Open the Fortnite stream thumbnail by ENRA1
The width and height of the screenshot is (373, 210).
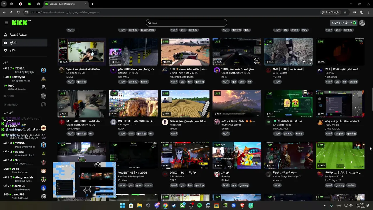237,155
